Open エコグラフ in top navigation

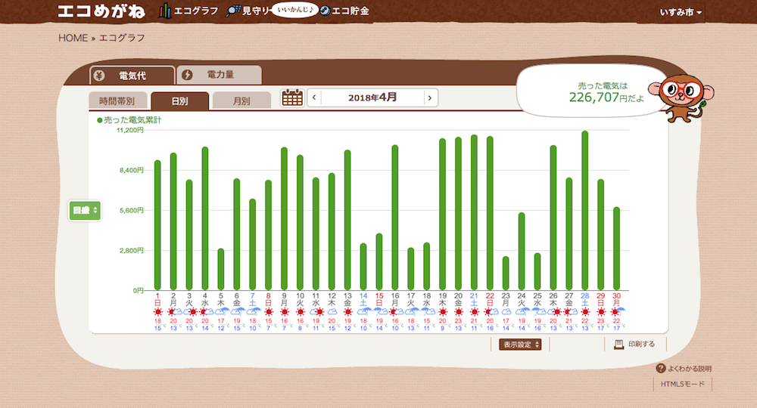pyautogui.click(x=189, y=11)
